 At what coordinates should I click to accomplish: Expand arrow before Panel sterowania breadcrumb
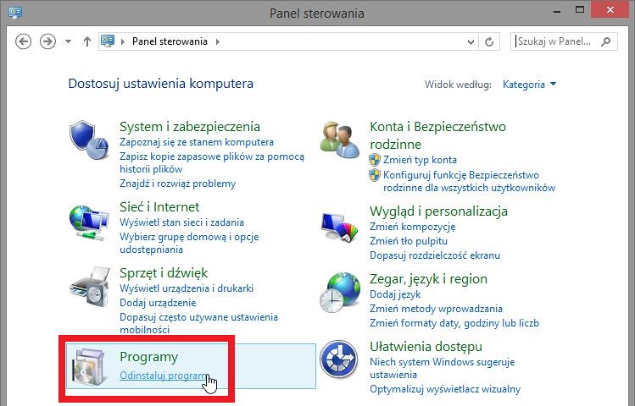pyautogui.click(x=123, y=41)
